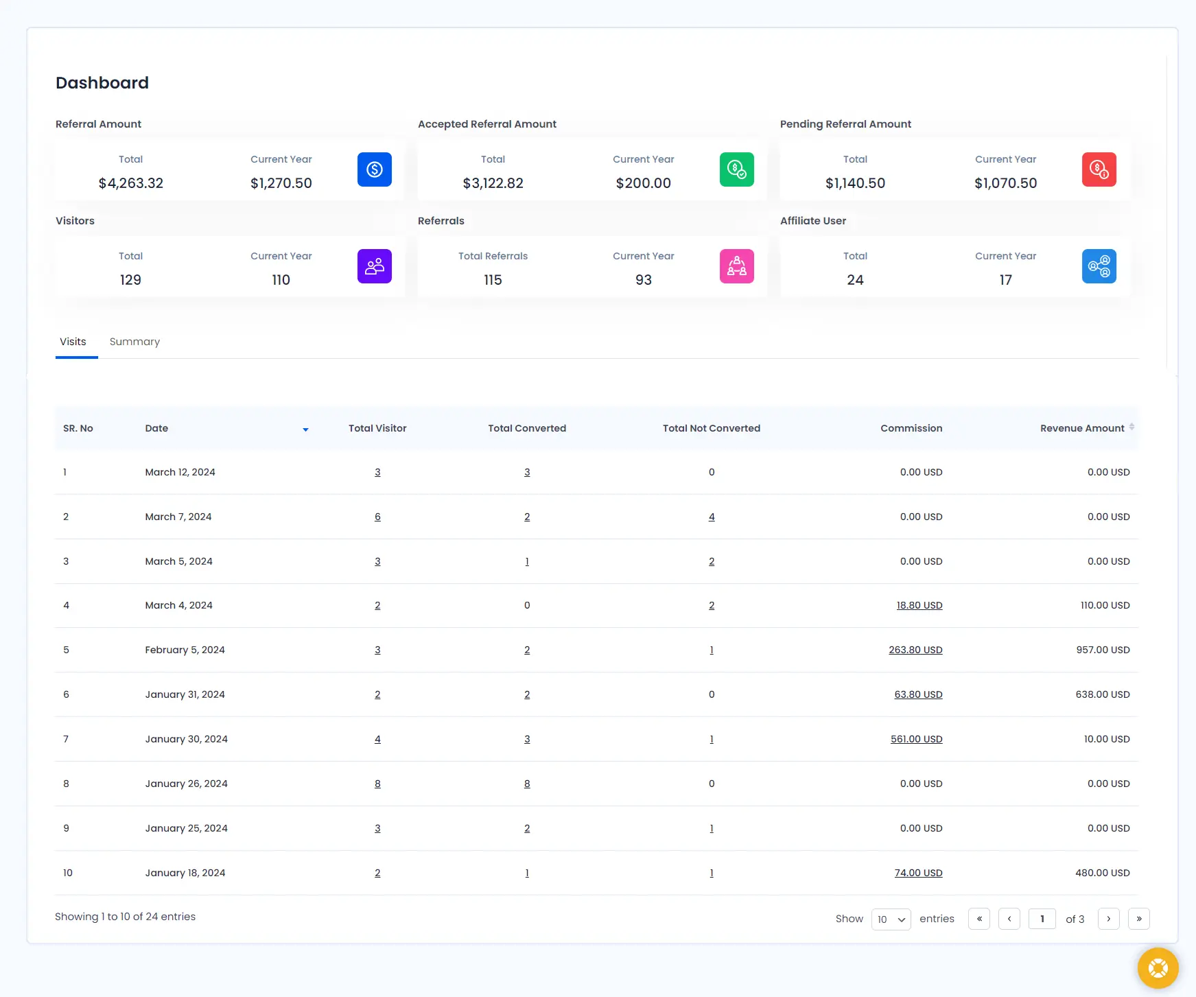Go to the last page of entries
This screenshot has width=1196, height=997.
click(x=1138, y=919)
